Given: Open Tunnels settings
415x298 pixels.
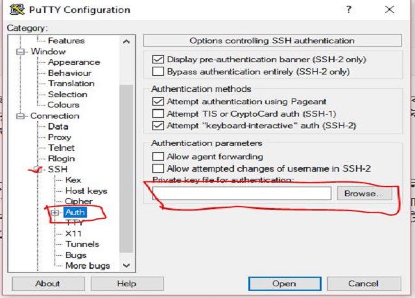Looking at the screenshot, I should pos(82,244).
